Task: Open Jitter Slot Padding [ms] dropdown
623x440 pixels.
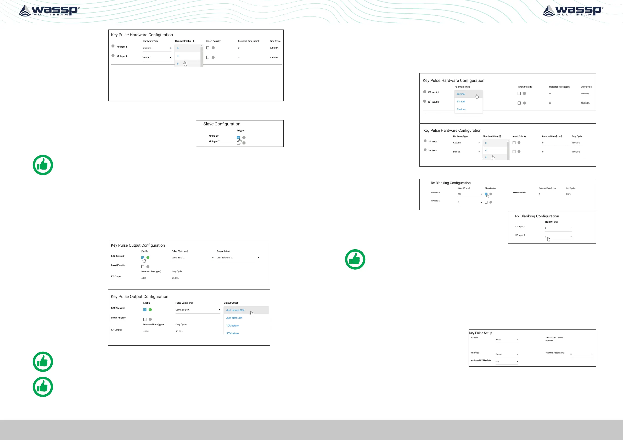Action: 581,354
